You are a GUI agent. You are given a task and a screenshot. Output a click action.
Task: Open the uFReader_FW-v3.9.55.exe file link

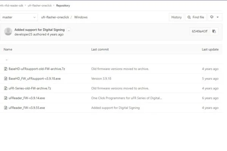pyautogui.click(x=27, y=108)
